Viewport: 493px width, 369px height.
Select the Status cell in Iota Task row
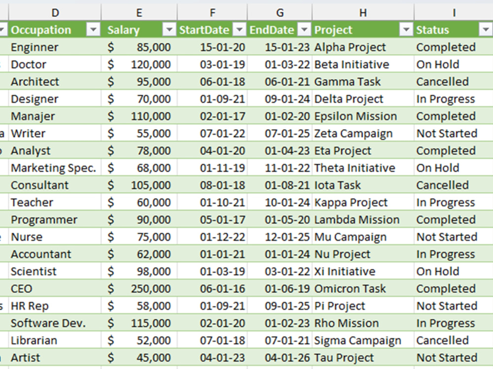point(454,185)
